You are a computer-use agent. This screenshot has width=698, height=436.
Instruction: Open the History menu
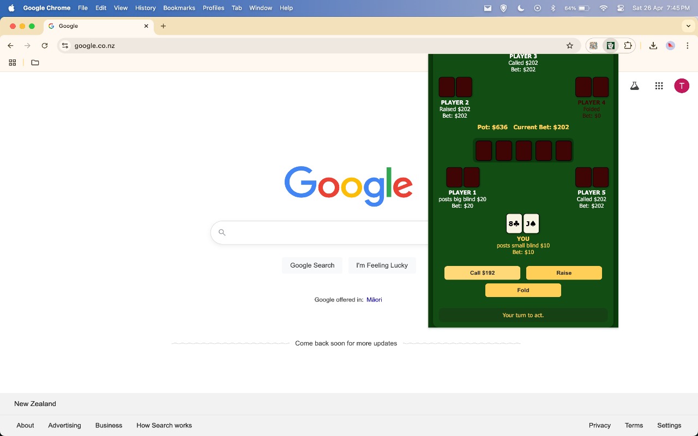tap(146, 8)
